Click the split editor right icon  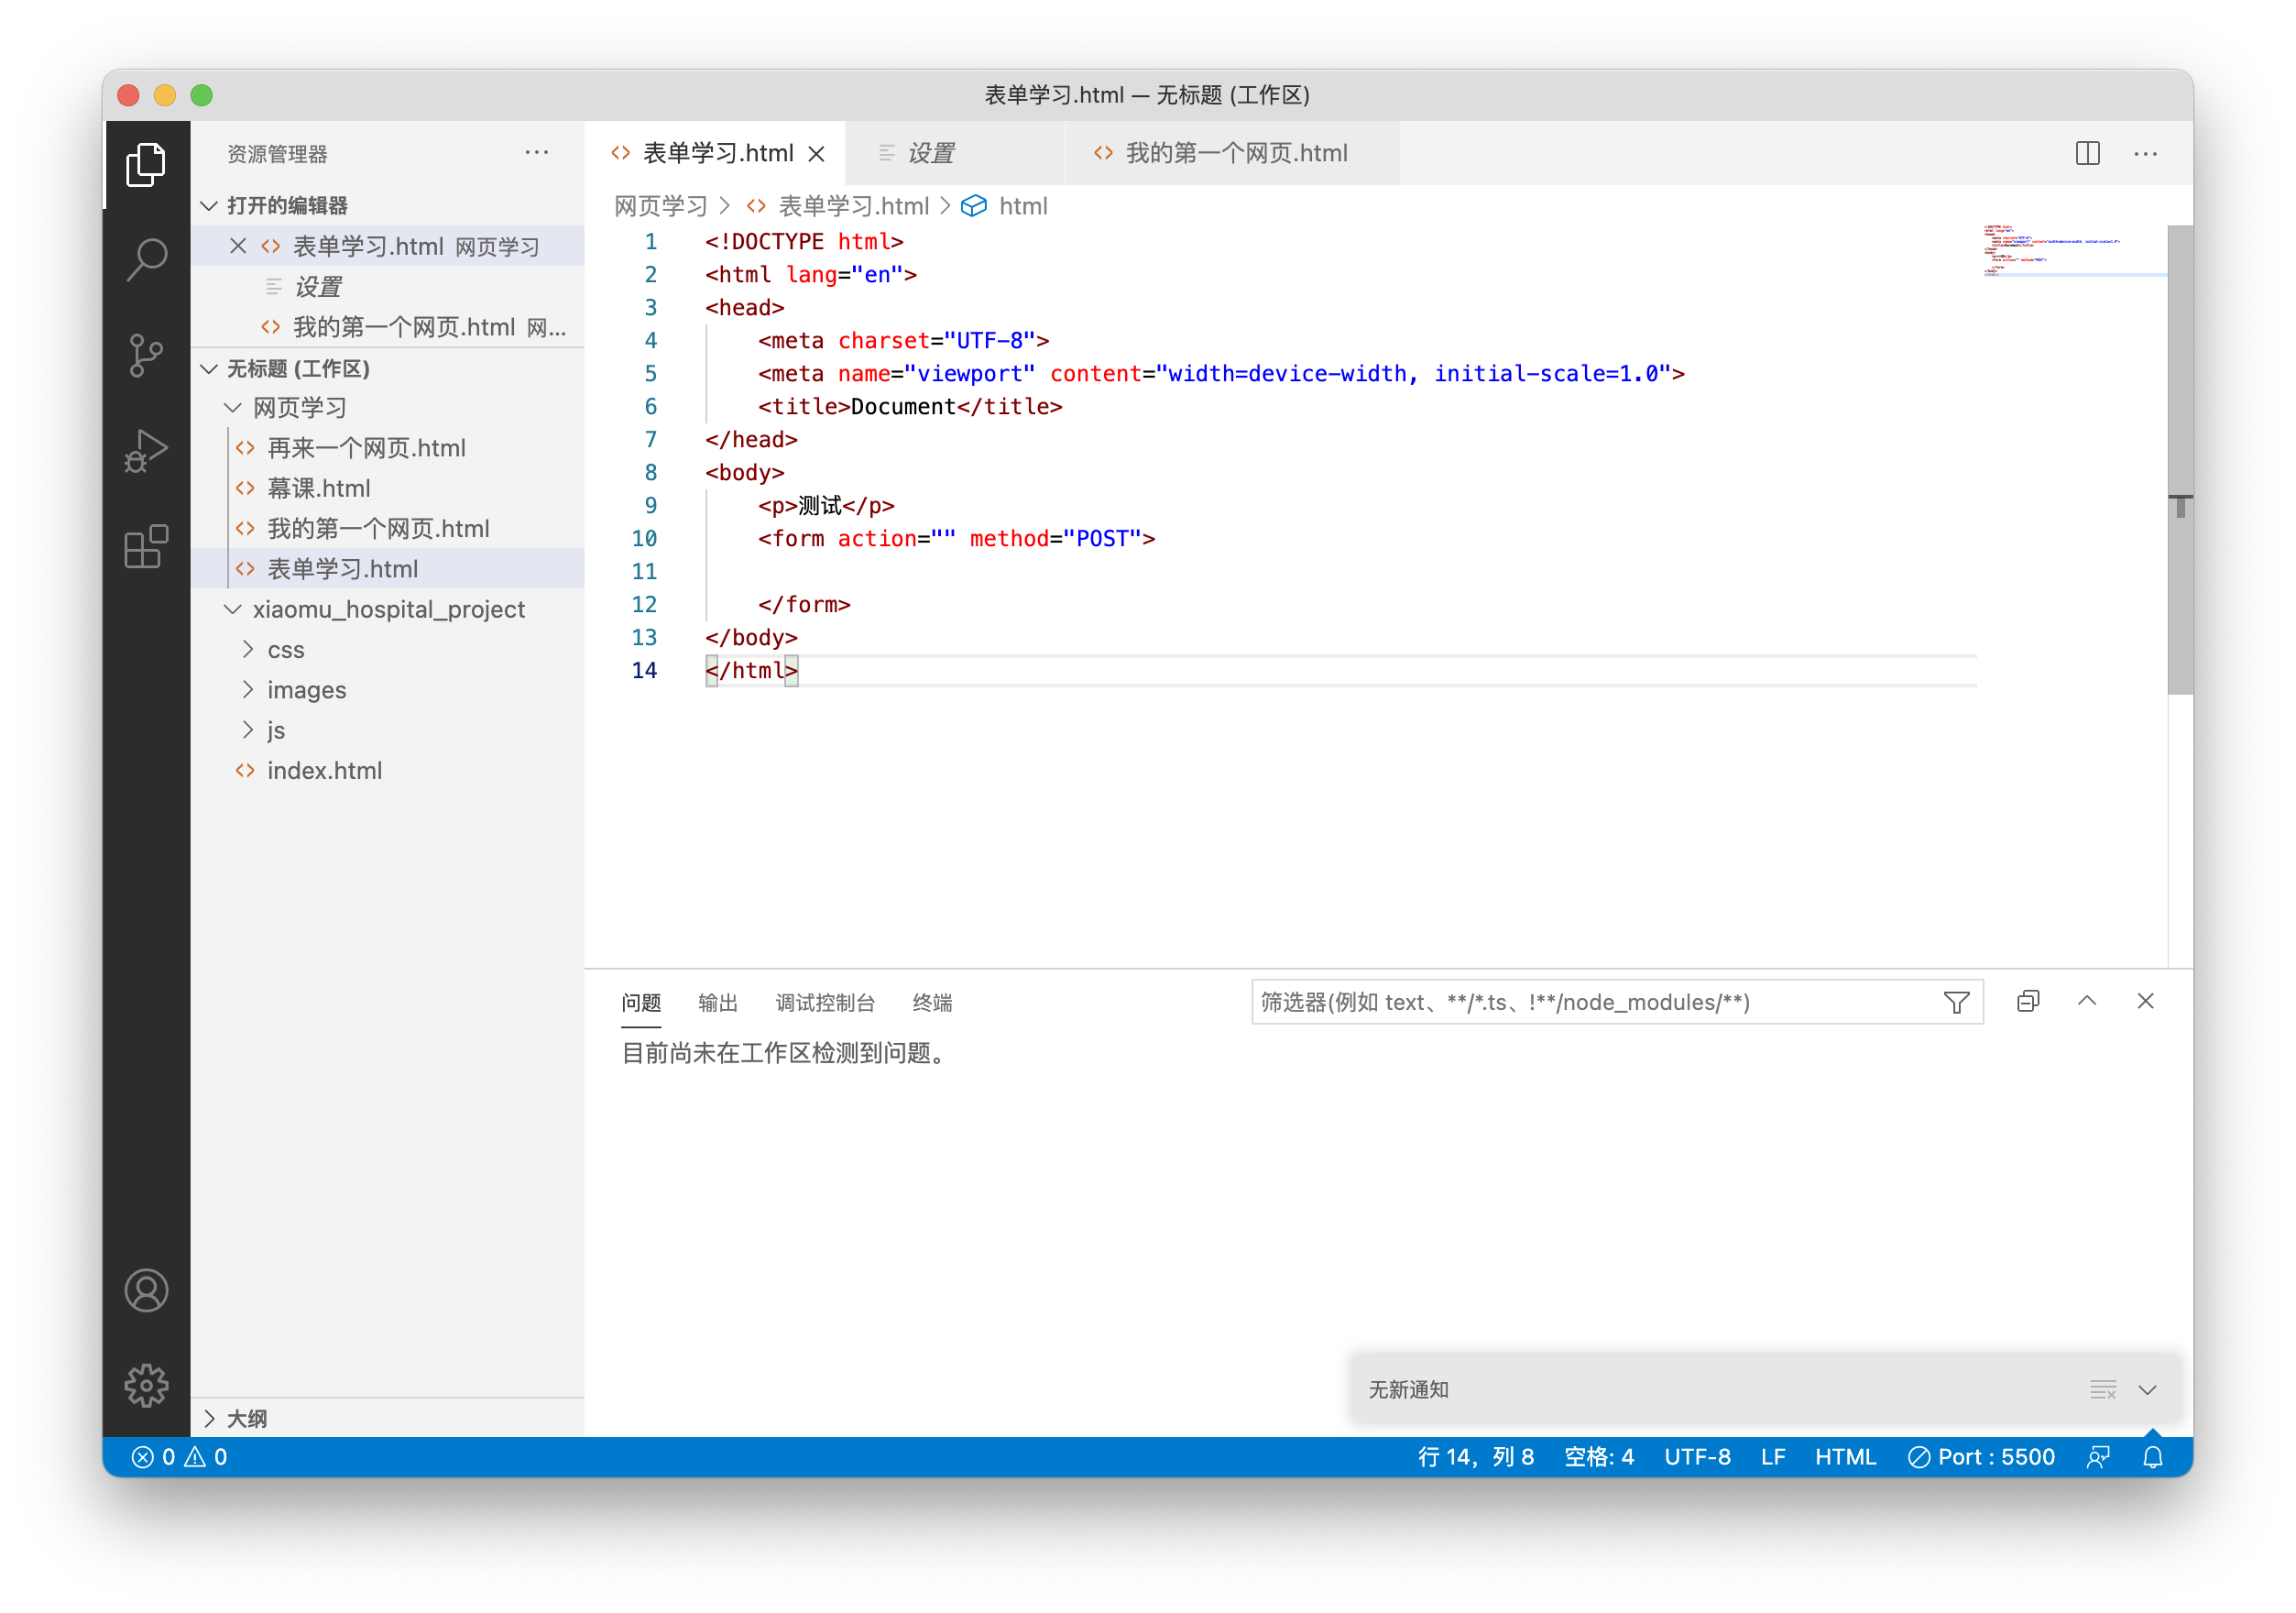click(x=2087, y=153)
